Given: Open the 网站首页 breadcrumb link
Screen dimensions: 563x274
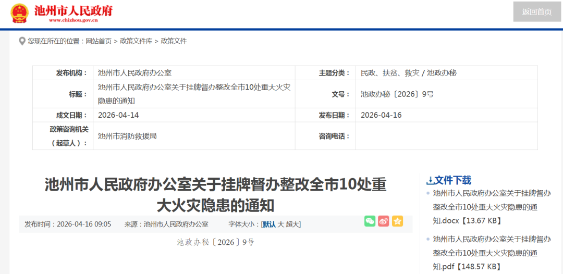Looking at the screenshot, I should (x=99, y=41).
